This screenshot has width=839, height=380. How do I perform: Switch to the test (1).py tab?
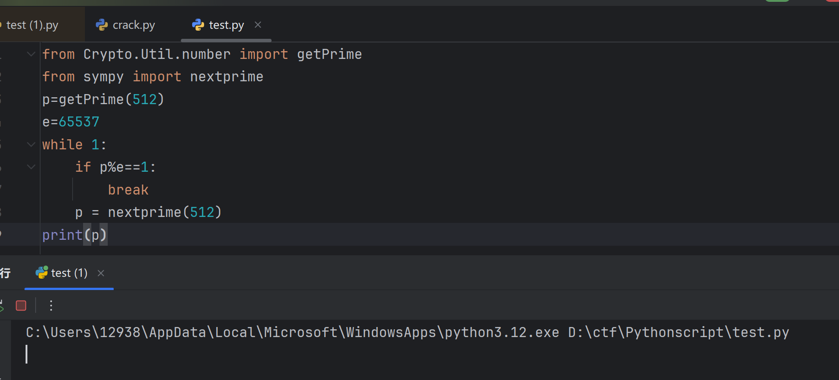[x=32, y=25]
